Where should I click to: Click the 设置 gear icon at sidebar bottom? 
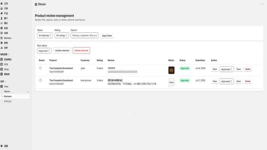click(x=2, y=146)
